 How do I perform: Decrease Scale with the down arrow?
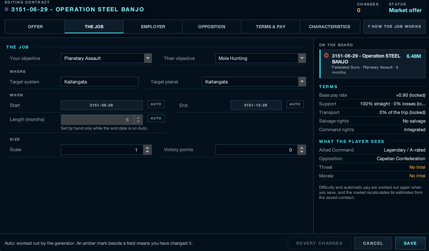148,152
